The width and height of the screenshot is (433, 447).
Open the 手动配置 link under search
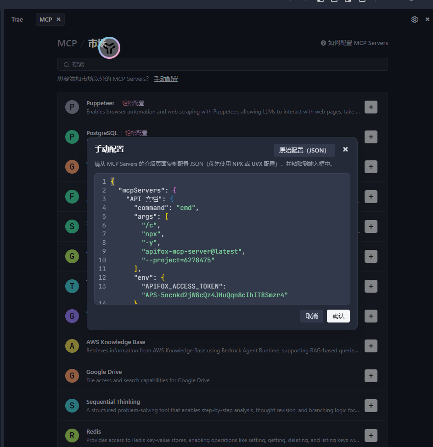click(x=166, y=79)
